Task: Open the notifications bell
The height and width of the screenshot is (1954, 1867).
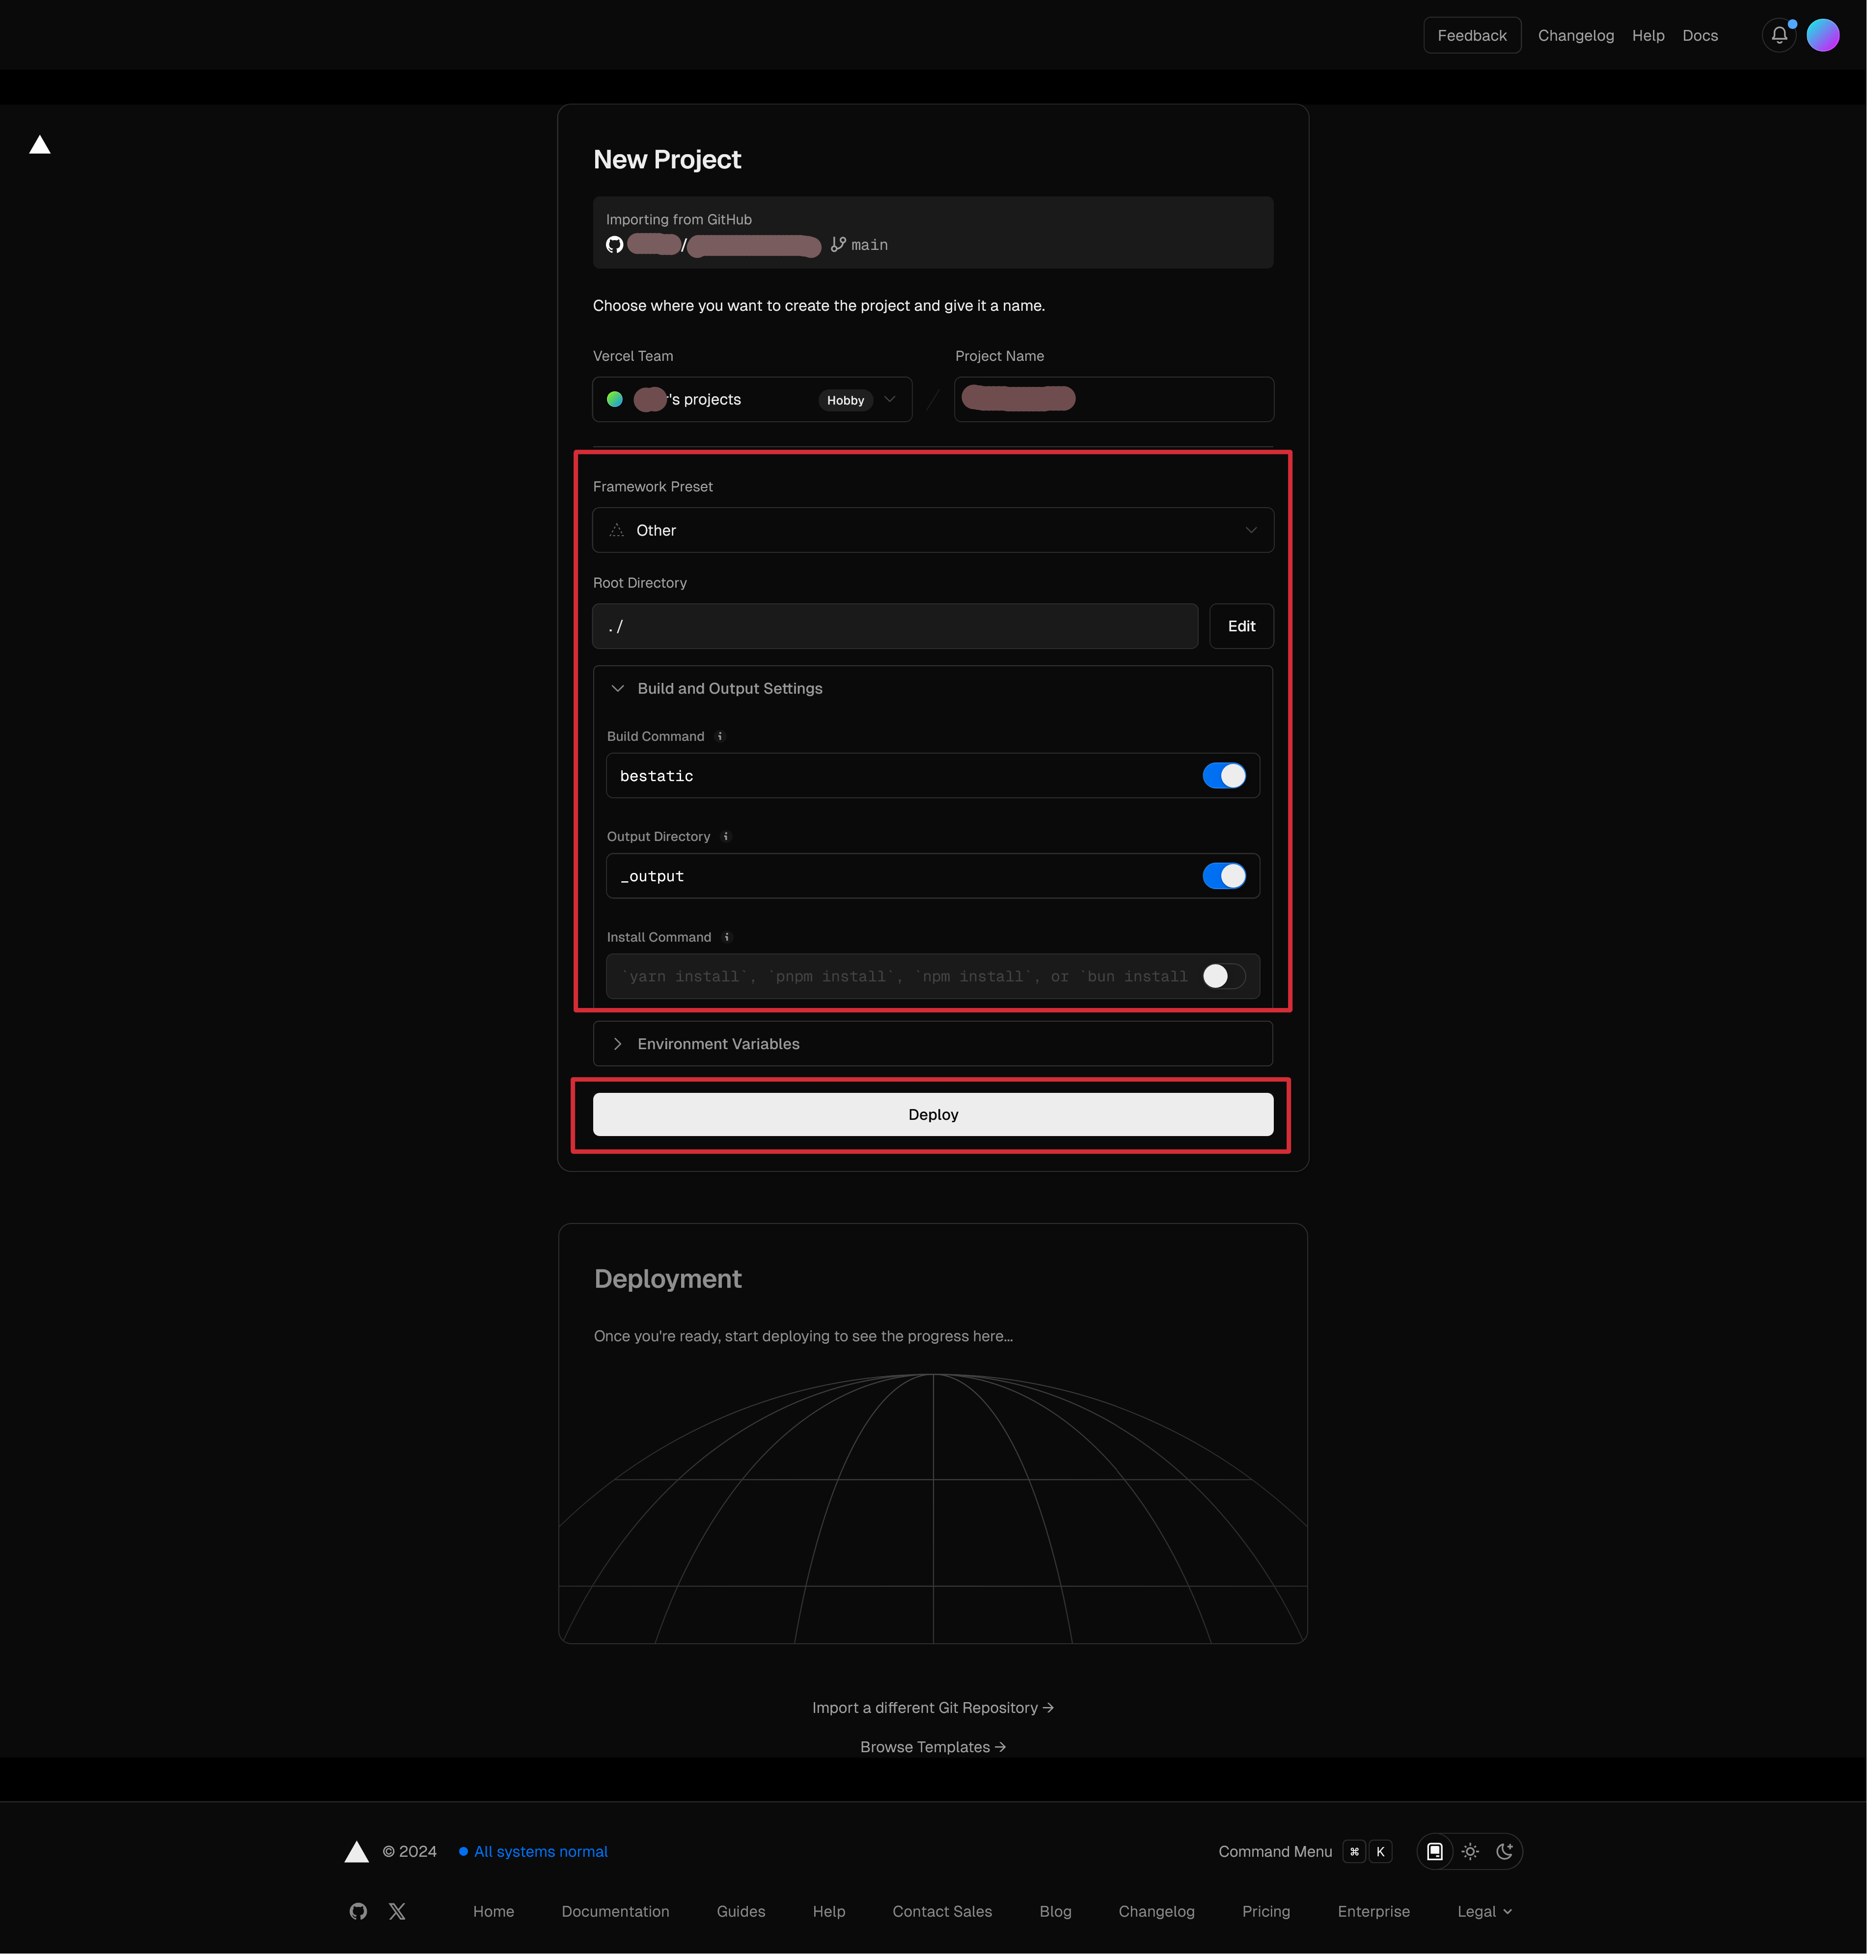Action: pyautogui.click(x=1779, y=36)
